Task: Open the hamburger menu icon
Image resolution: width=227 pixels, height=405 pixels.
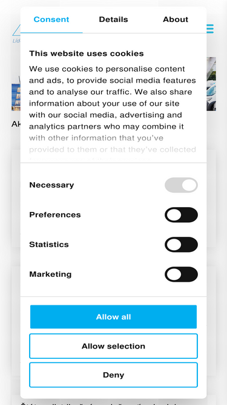Action: (x=210, y=29)
